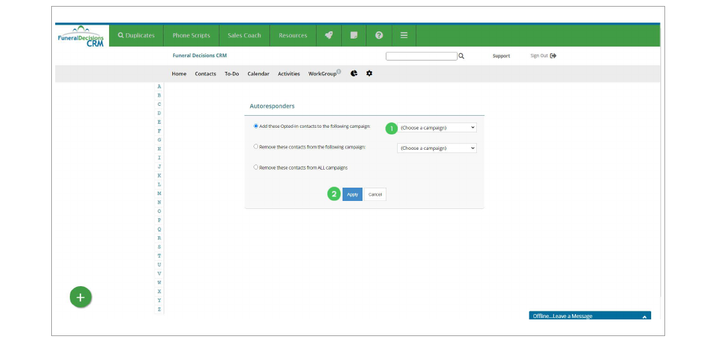Open the settings gear icon

tap(369, 73)
